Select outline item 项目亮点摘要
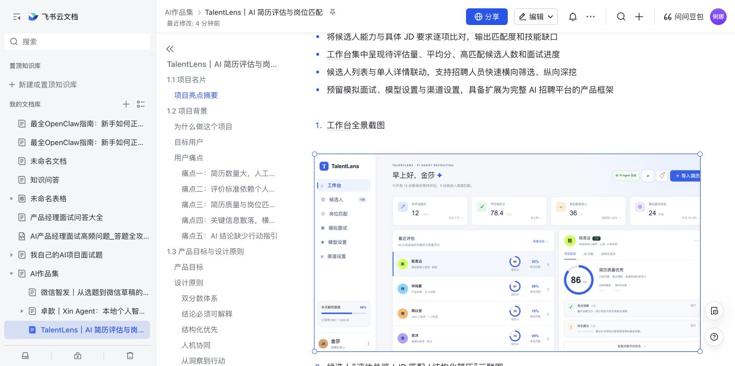The height and width of the screenshot is (366, 735). 196,95
